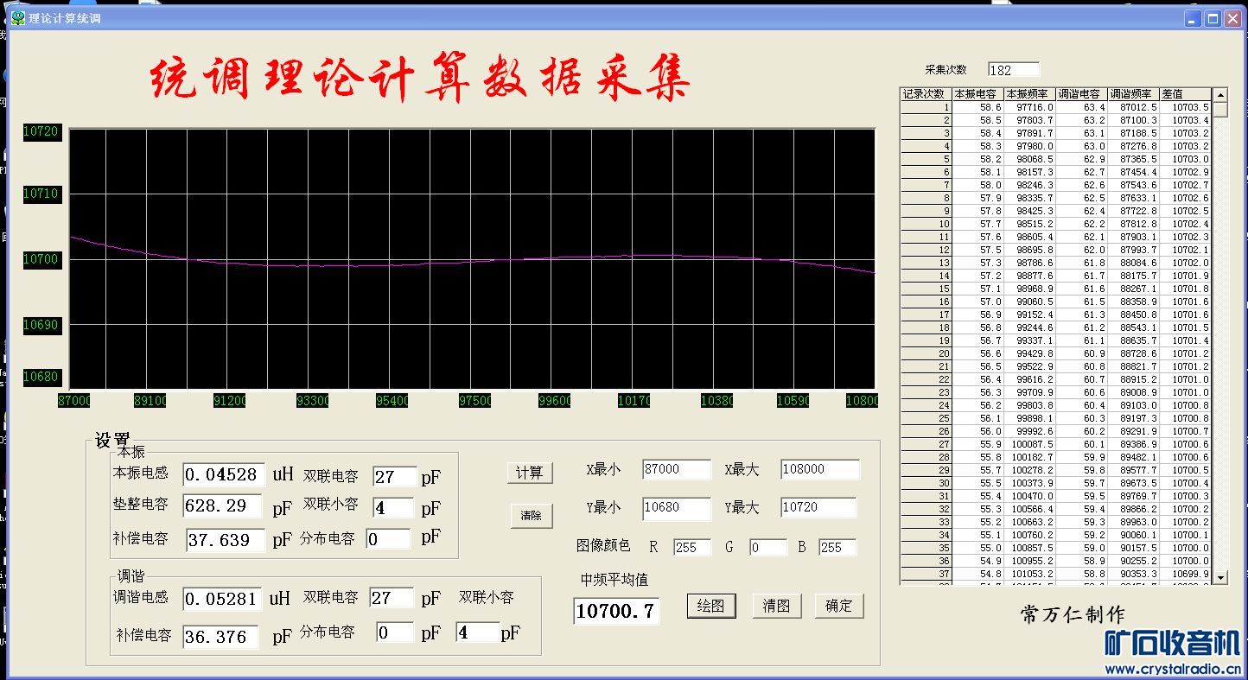The height and width of the screenshot is (680, 1248).
Task: Click cell 100857.5 in row 35
Action: pos(1029,548)
